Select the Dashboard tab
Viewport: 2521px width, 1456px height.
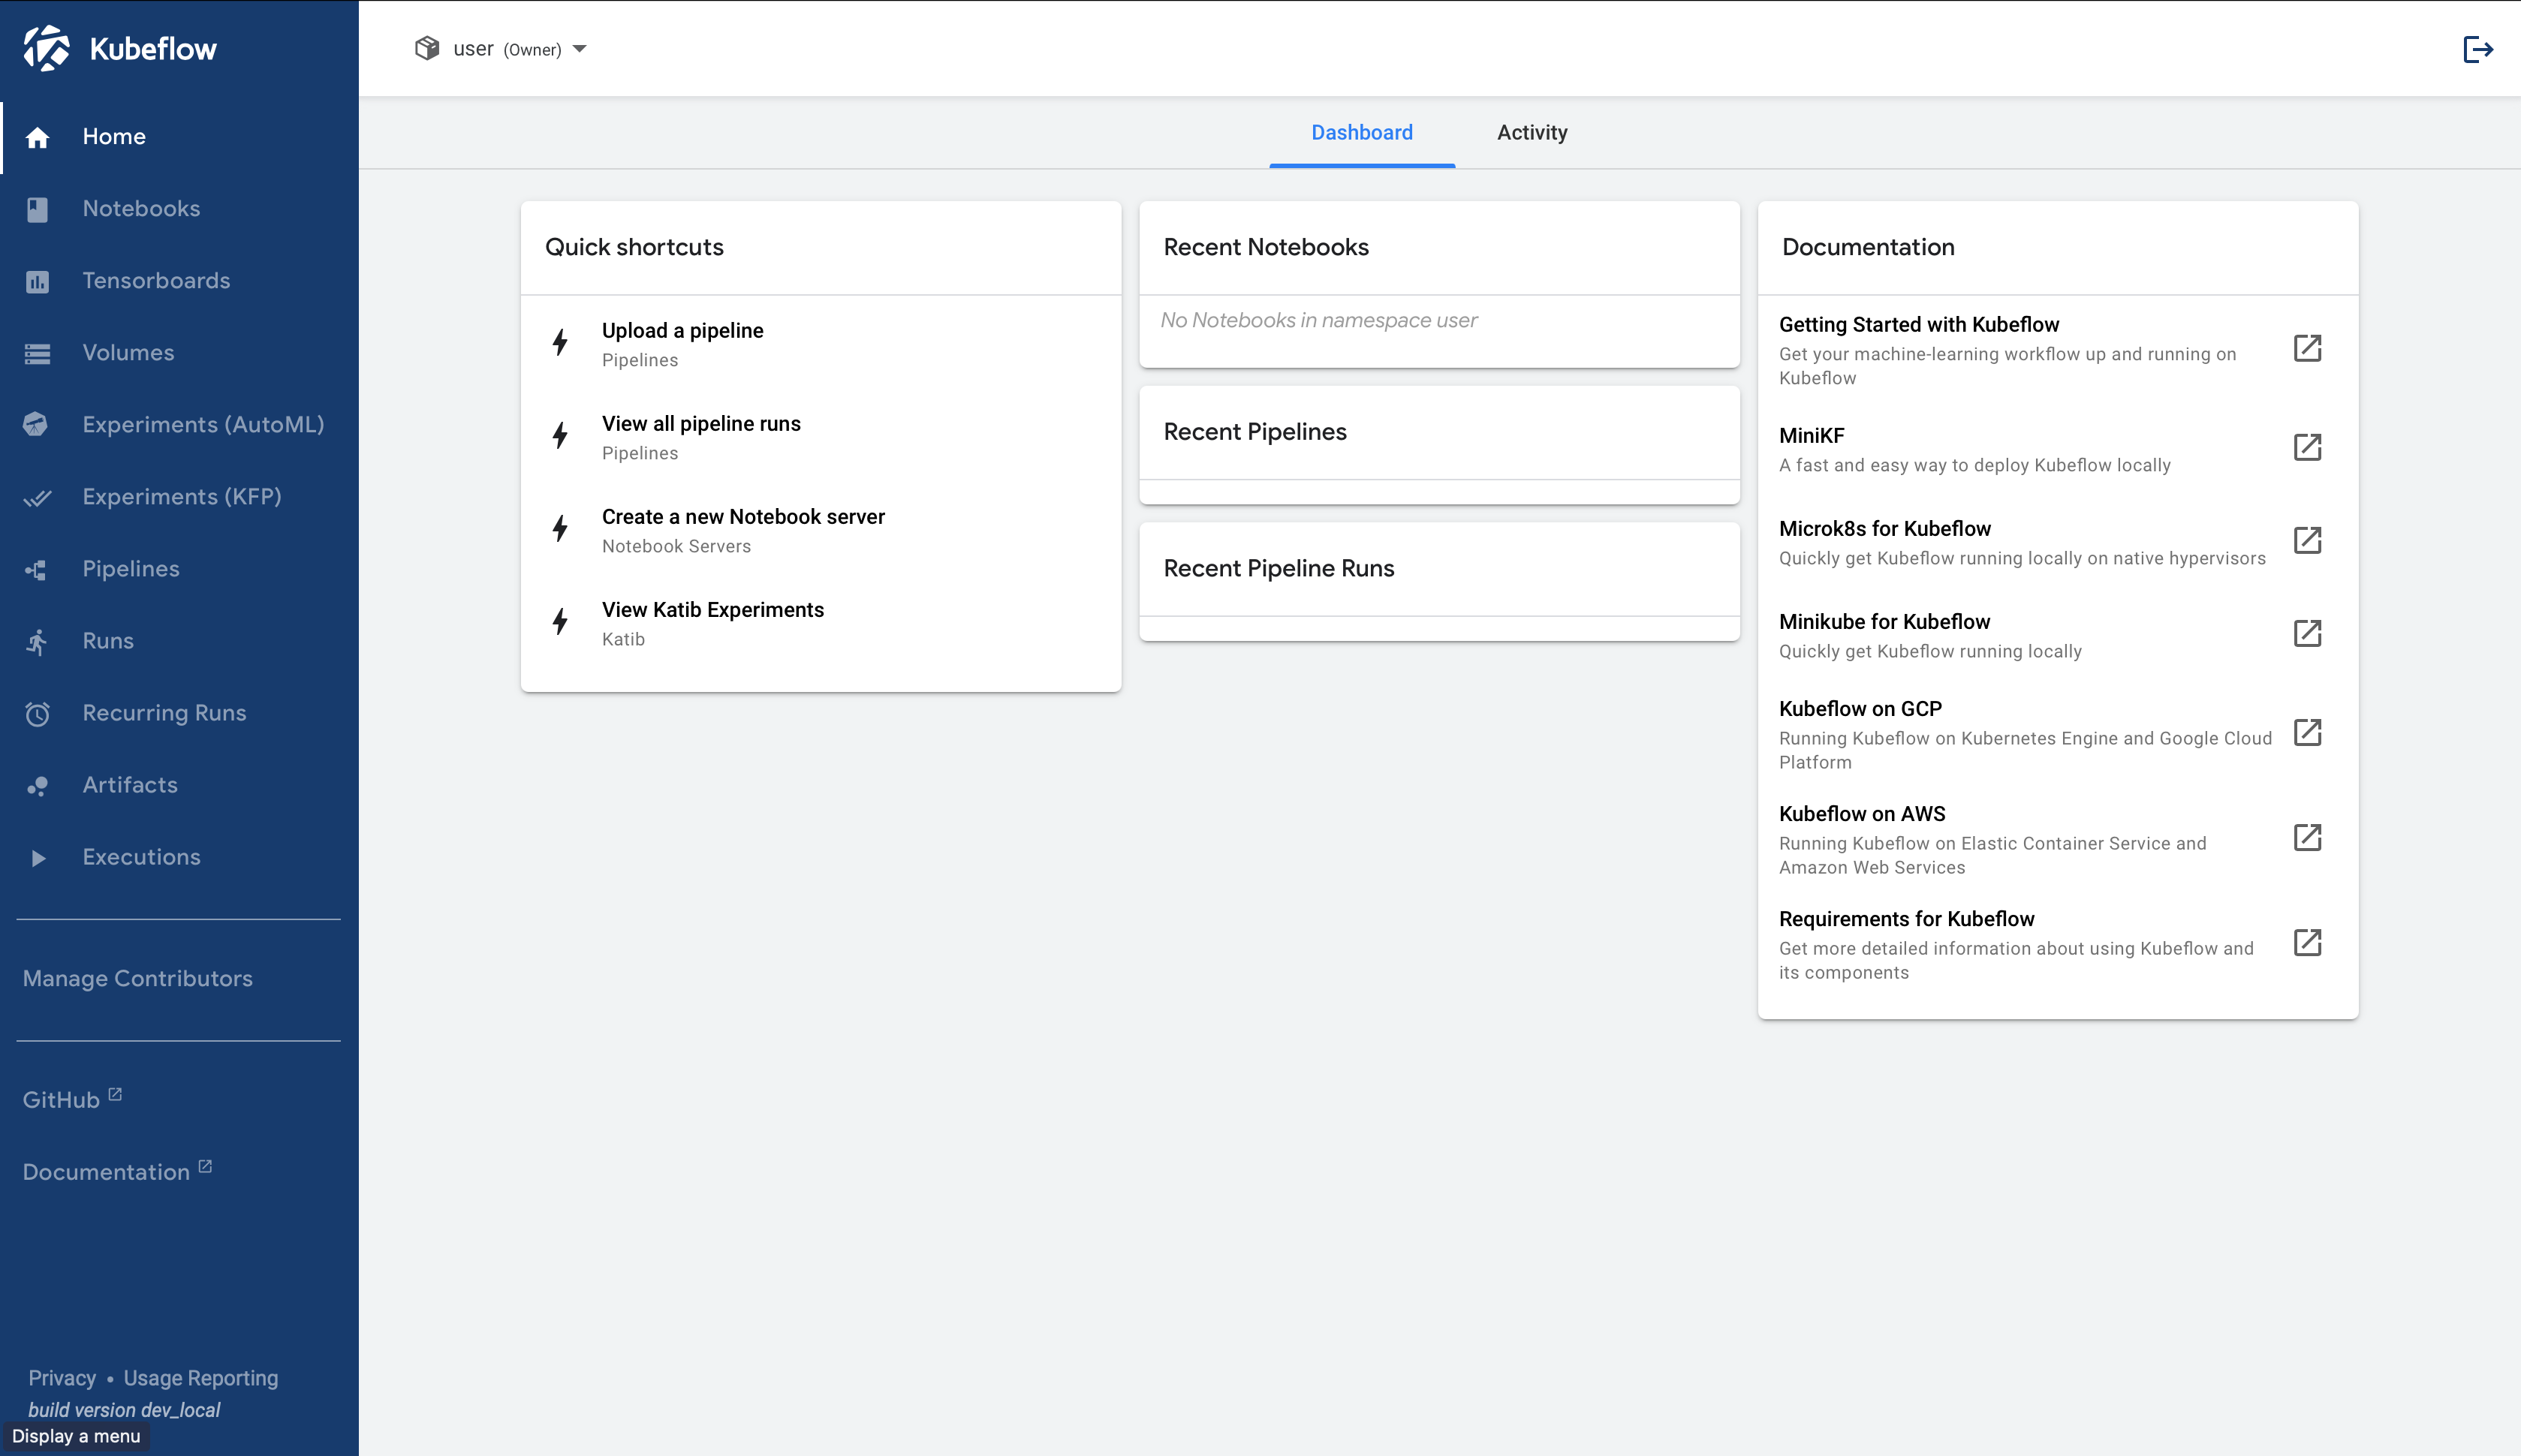(1361, 132)
